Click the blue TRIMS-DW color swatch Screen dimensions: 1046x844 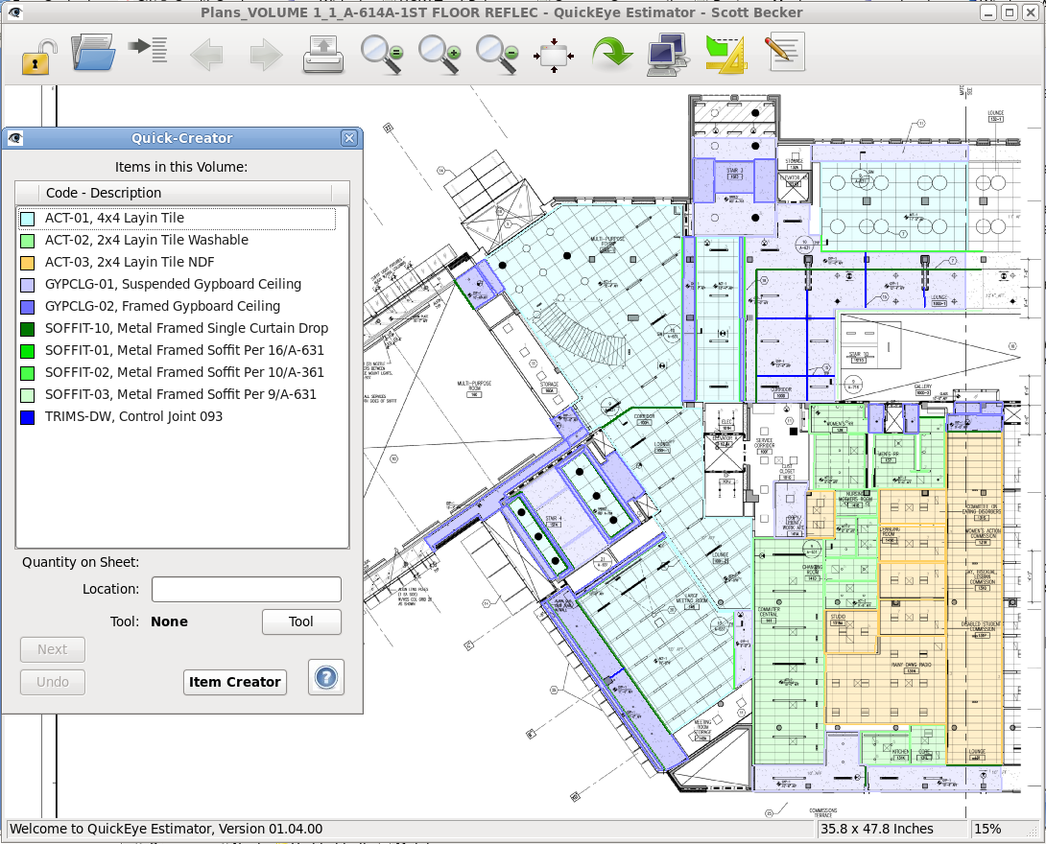click(28, 417)
